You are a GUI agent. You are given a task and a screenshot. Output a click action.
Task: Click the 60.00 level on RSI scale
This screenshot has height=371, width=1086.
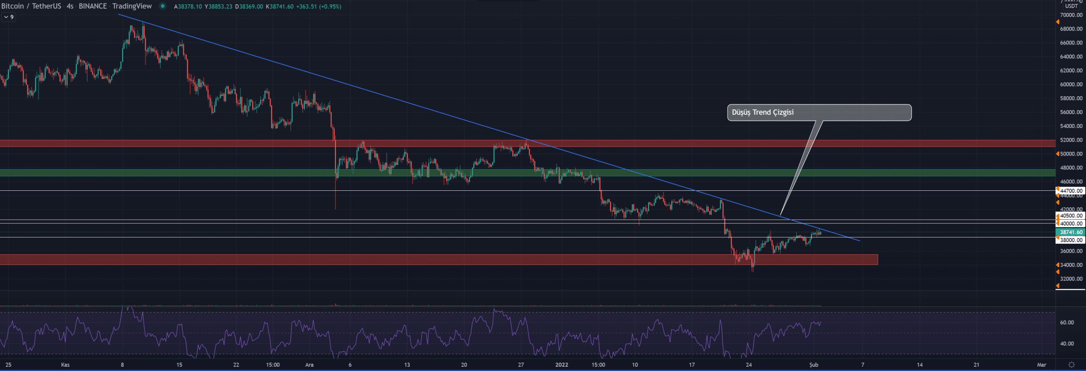(x=1066, y=323)
